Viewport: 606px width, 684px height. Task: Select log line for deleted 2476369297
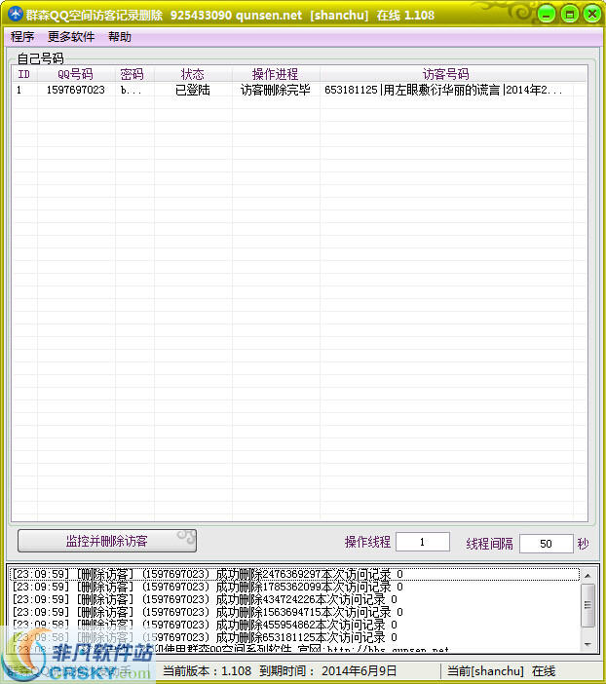point(295,574)
